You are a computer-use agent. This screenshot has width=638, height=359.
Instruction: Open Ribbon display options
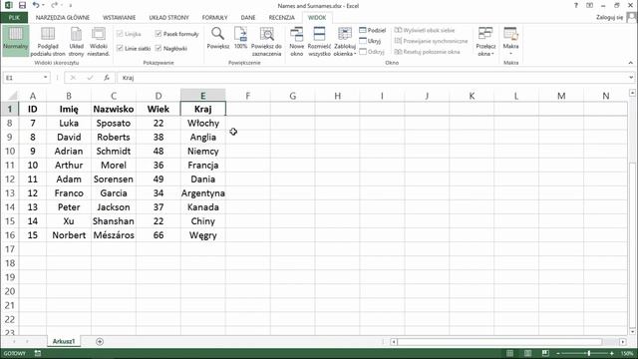coord(589,5)
